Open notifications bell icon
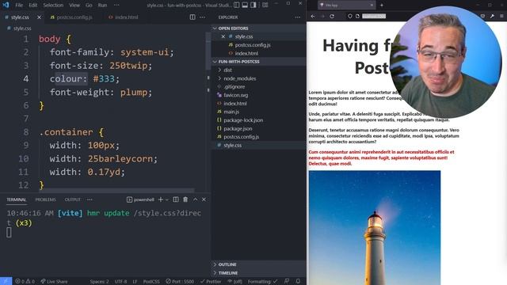The image size is (507, 285). pyautogui.click(x=298, y=282)
